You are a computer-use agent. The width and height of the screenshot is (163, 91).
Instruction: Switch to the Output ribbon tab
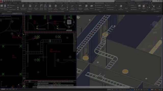[36, 3]
